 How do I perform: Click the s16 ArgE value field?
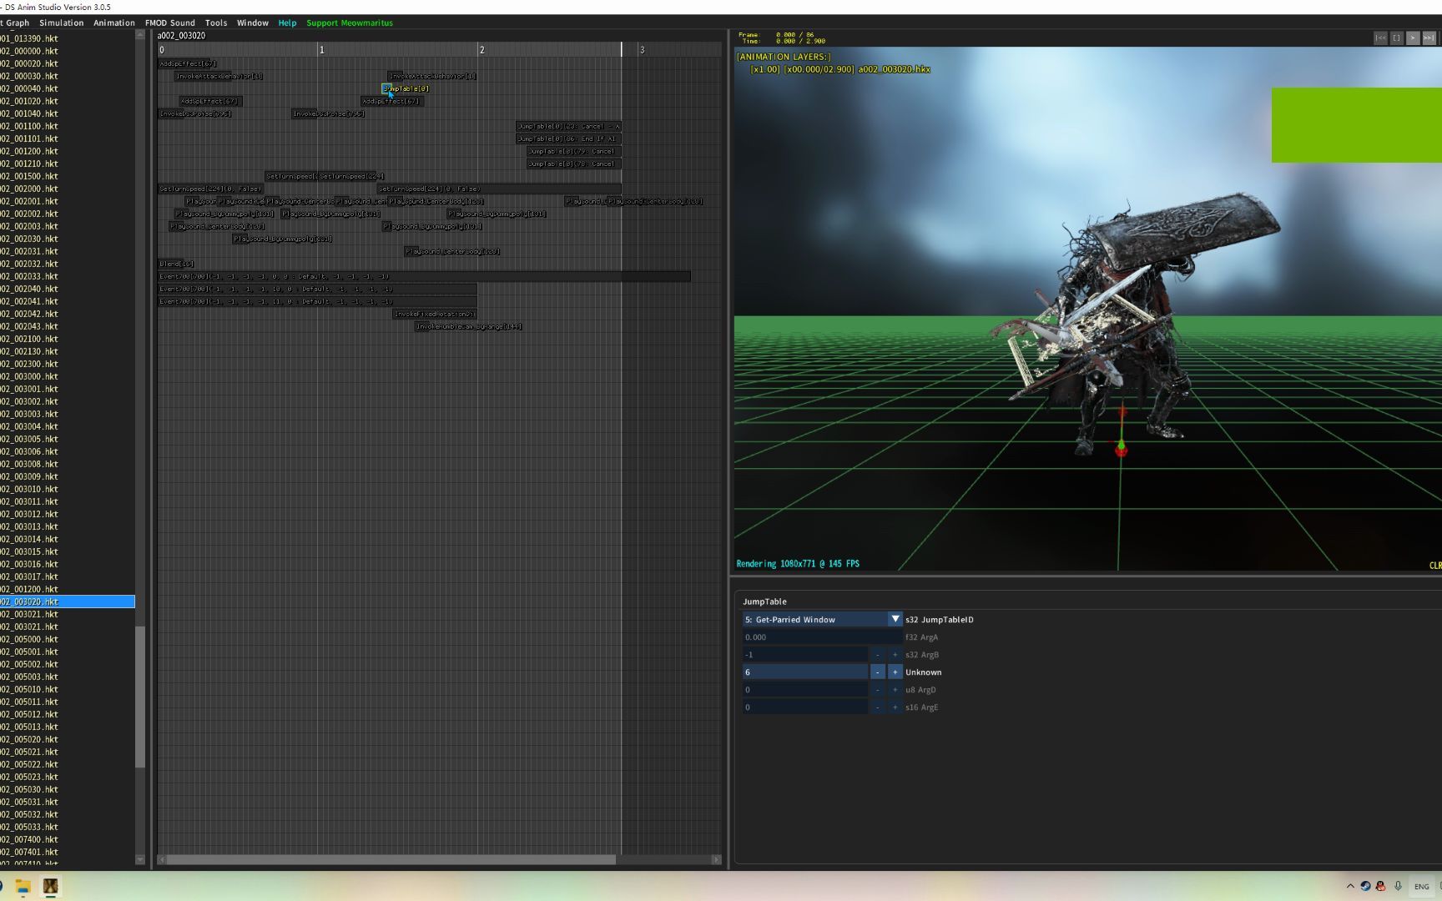point(805,707)
